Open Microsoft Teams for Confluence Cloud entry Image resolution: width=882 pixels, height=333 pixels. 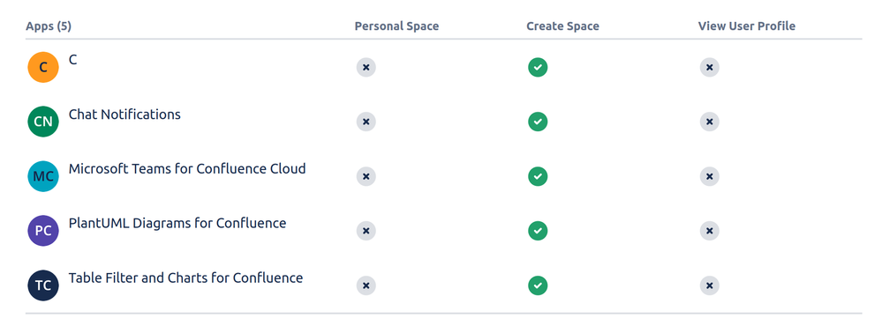click(187, 169)
